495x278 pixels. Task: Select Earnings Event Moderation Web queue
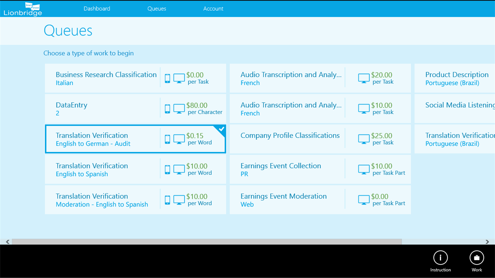pos(320,200)
